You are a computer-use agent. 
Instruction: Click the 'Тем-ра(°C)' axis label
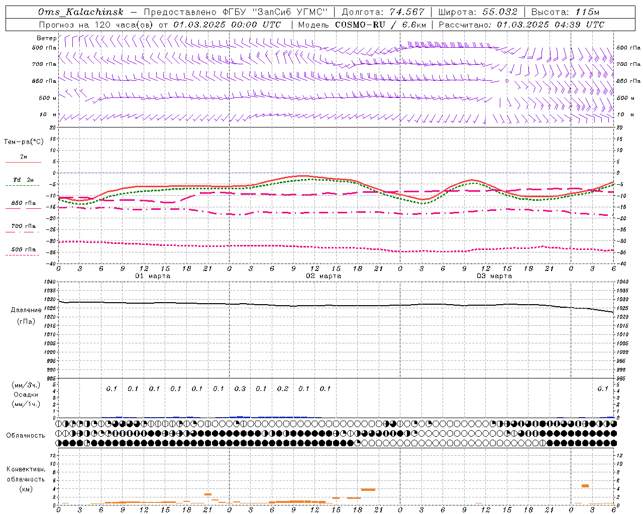(x=24, y=142)
